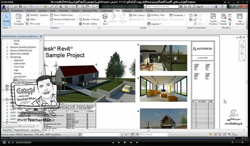The image size is (250, 146).
Task: Switch to the Architecture ribbon tab
Action: click(x=17, y=11)
